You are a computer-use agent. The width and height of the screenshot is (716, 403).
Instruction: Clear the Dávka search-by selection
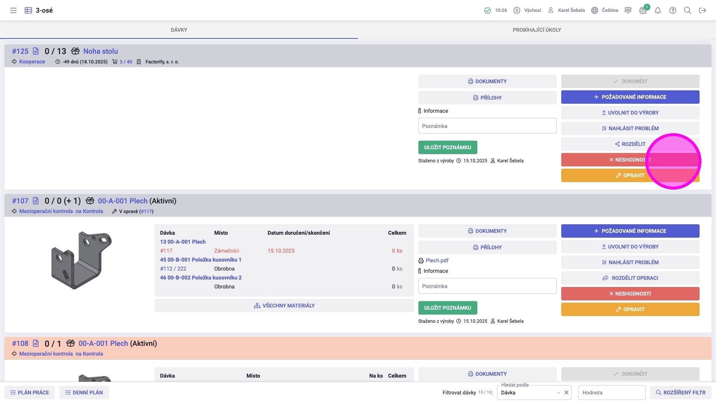click(x=566, y=393)
